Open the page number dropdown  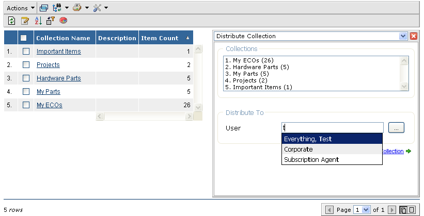coord(363,210)
